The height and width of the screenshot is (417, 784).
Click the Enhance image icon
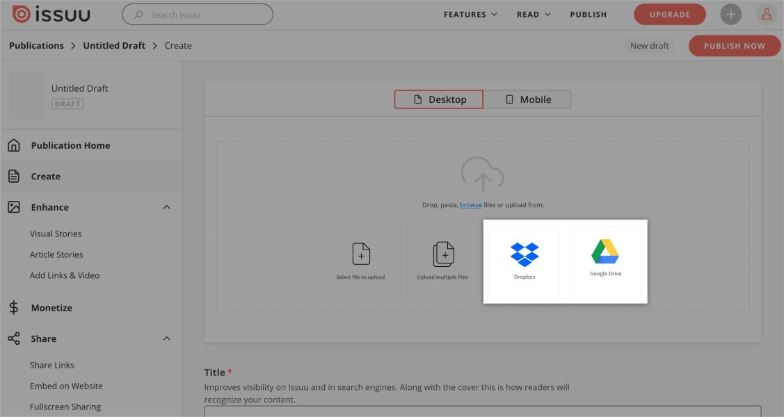coord(14,206)
